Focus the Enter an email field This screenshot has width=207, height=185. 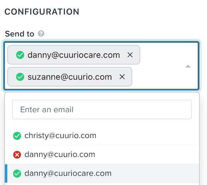pos(102,109)
